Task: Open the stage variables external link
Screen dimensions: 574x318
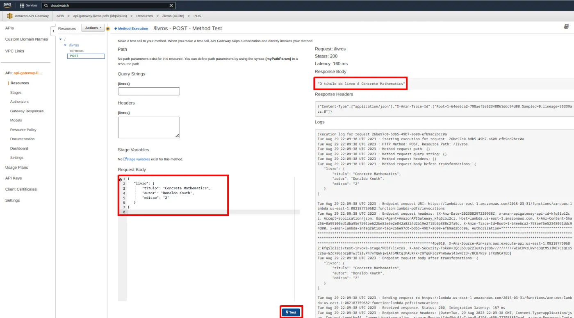Action: [x=136, y=159]
